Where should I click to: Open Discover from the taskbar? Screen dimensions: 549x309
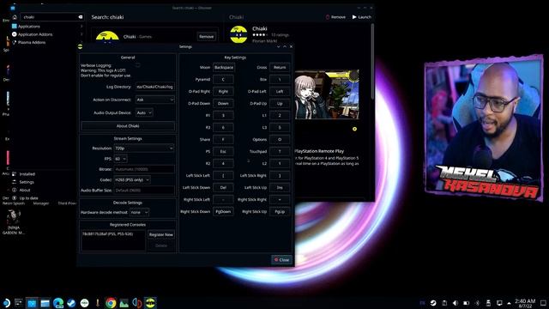pos(32,303)
